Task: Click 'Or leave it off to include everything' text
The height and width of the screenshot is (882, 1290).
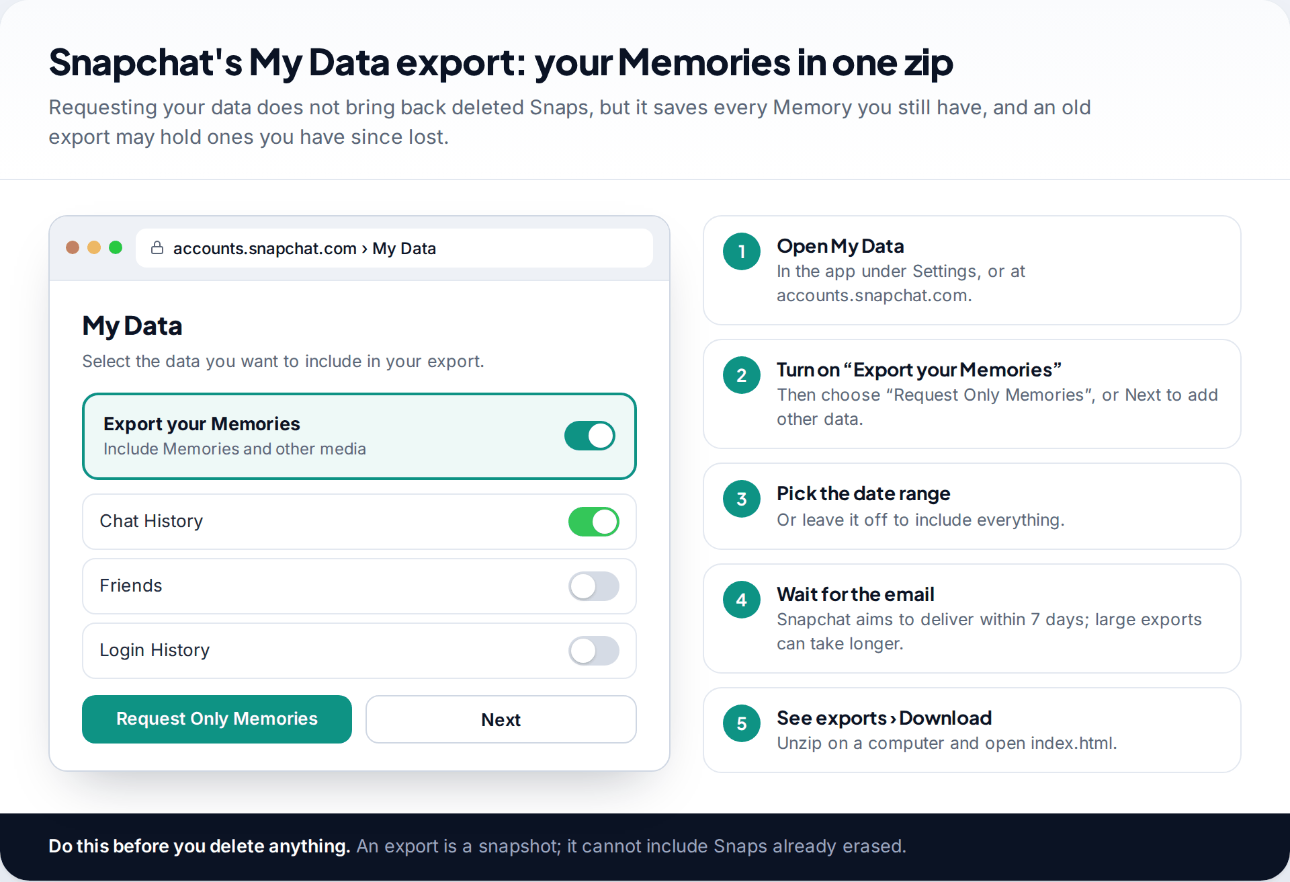Action: pos(920,520)
